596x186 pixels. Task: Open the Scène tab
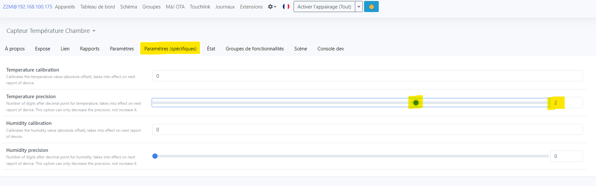pyautogui.click(x=300, y=48)
